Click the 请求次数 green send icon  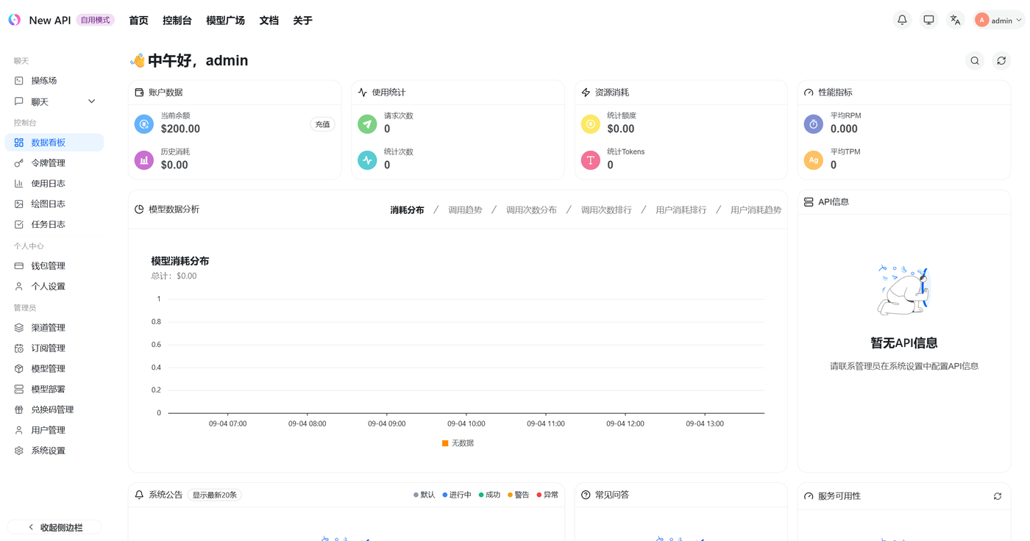tap(367, 124)
